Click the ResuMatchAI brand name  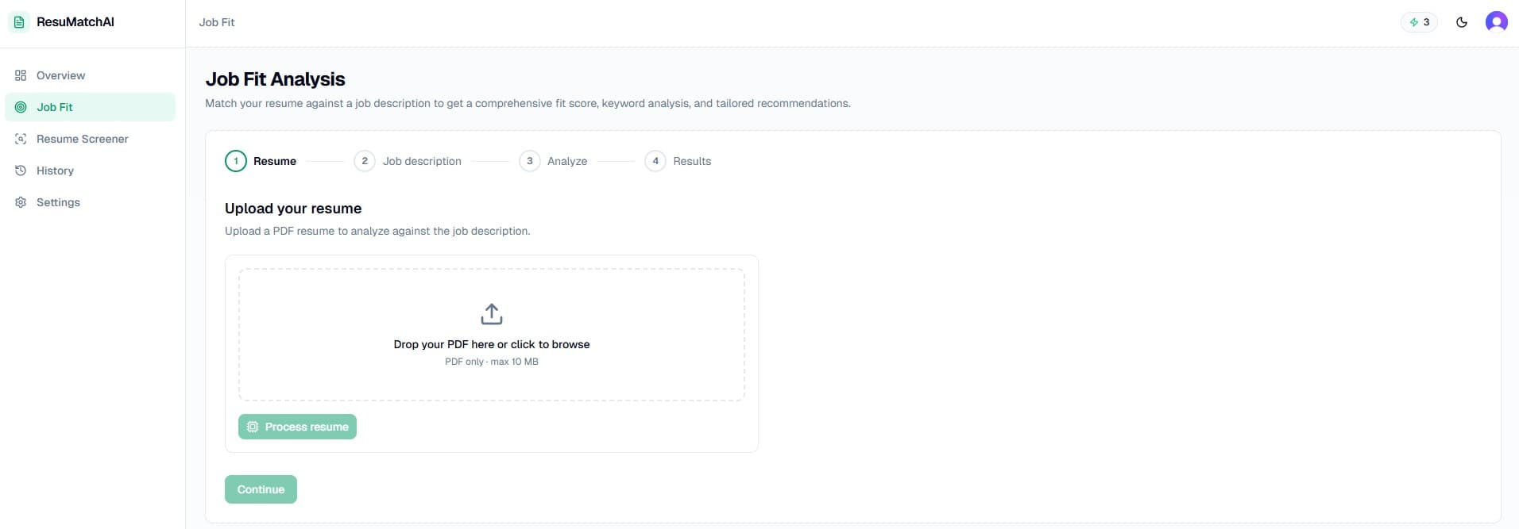pos(75,22)
